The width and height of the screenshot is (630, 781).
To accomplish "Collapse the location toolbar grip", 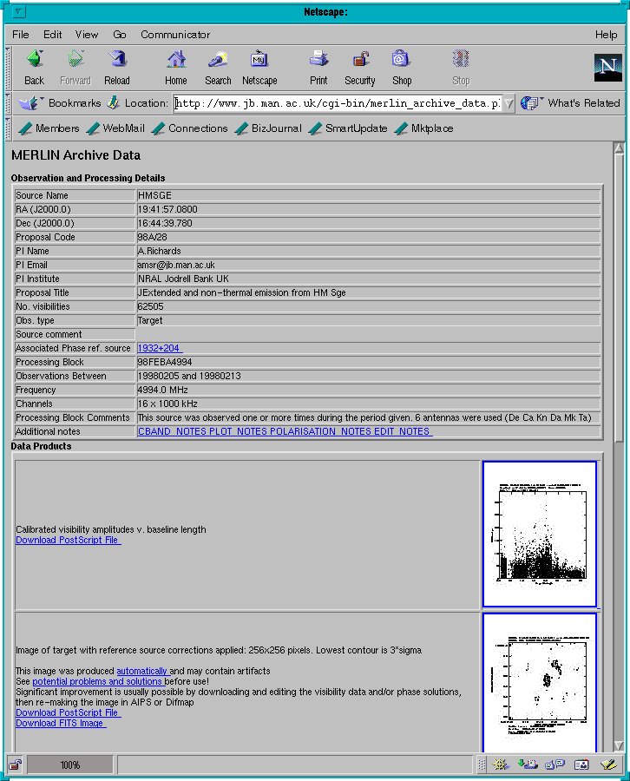I will pyautogui.click(x=8, y=103).
